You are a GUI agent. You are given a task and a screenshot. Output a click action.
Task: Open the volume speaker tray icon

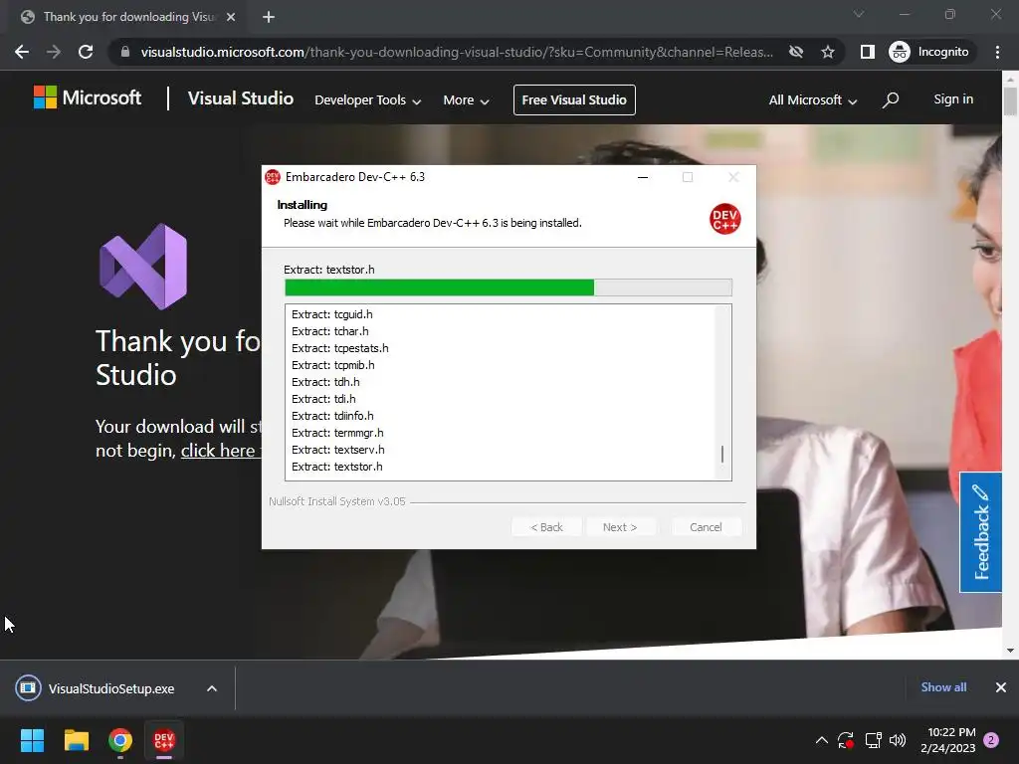(898, 740)
